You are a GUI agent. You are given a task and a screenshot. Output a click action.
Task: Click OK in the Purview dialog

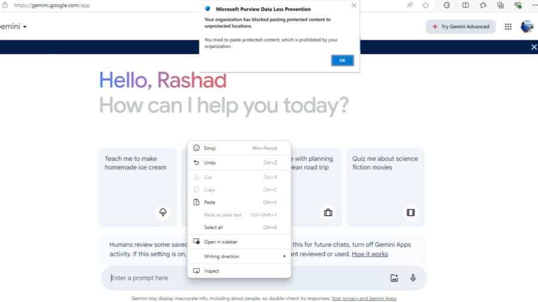click(x=343, y=60)
